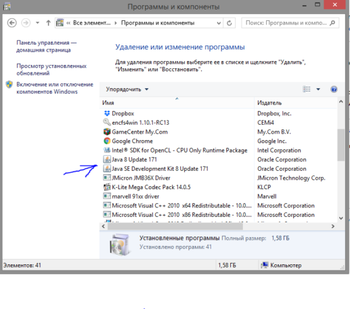The image size is (350, 309).
Task: Refresh the programs list
Action: (x=229, y=23)
